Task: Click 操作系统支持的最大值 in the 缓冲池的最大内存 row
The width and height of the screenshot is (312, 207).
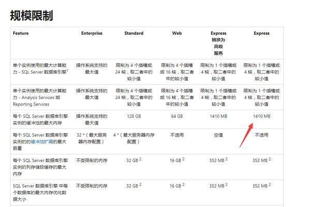Action: (92, 120)
